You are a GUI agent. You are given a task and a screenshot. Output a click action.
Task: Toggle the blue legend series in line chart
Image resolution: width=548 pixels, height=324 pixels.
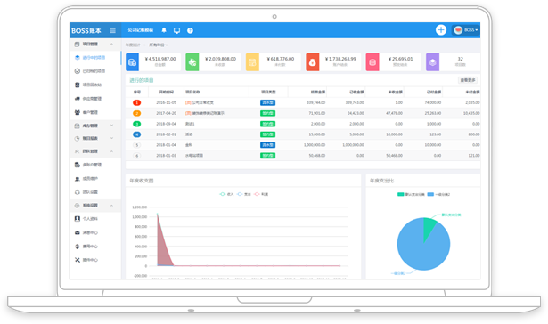tap(244, 194)
